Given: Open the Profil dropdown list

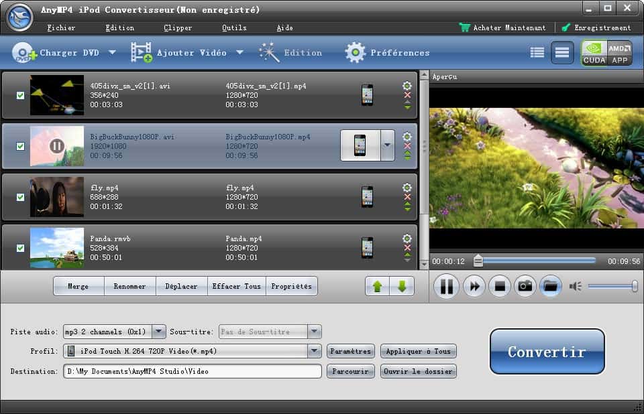Looking at the screenshot, I should 314,351.
